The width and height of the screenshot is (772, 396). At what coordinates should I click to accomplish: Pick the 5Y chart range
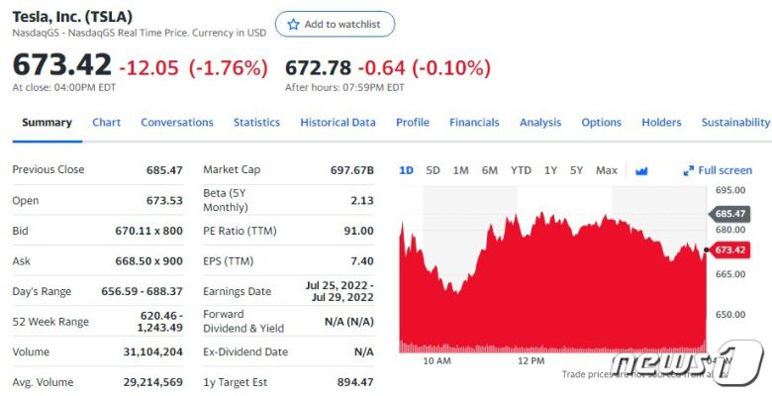click(x=576, y=170)
